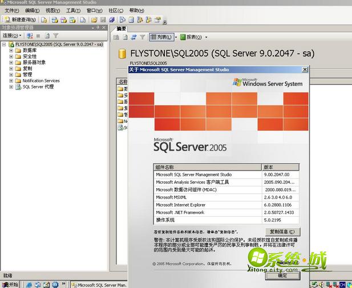The image size is (352, 288).
Task: Click the Synchronize blue arrows icon in Summary
Action: click(134, 37)
